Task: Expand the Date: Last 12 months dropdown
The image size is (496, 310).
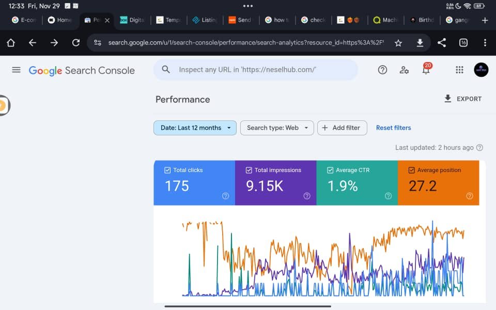Action: tap(195, 128)
